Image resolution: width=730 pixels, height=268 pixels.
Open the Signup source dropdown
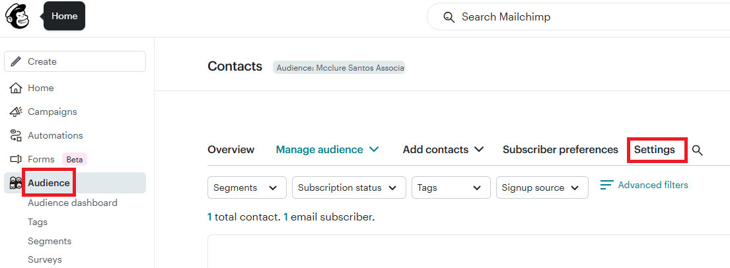(542, 187)
